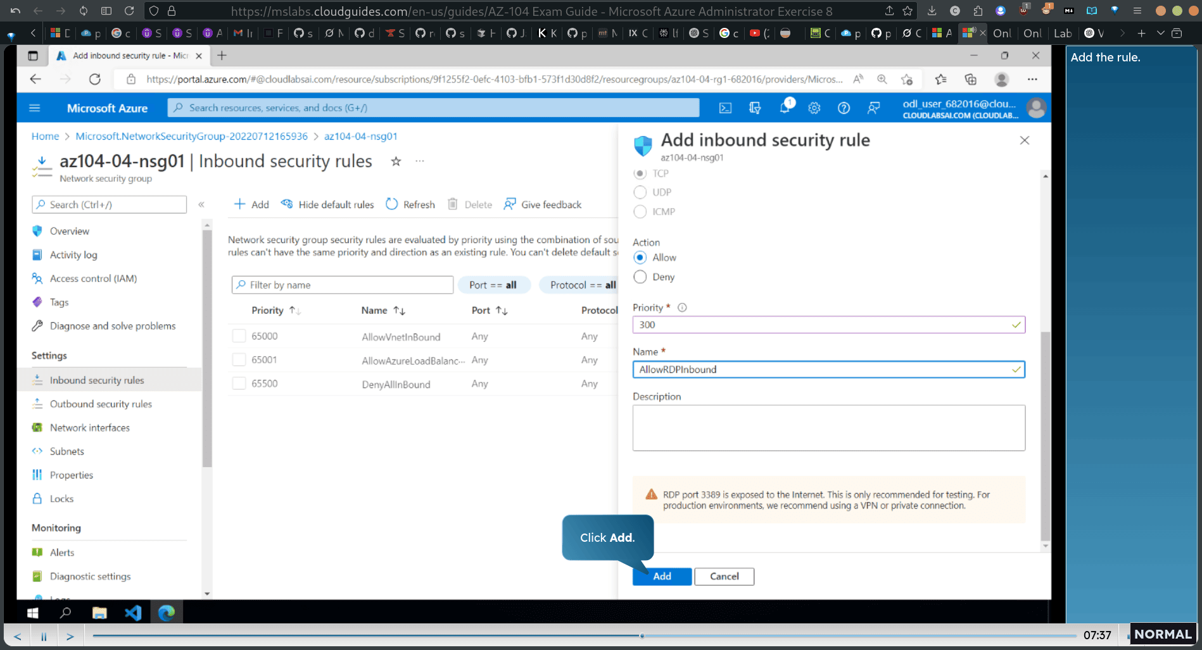
Task: Open the Edge tab actions menu icon
Action: (x=33, y=56)
